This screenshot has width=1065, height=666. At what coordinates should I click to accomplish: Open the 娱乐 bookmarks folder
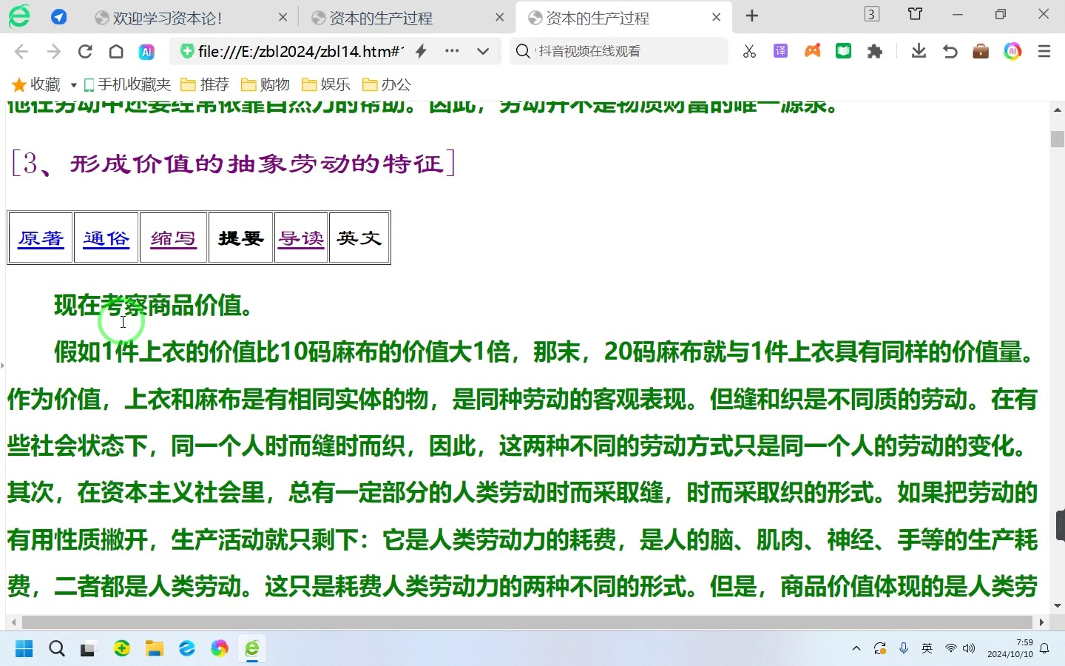click(326, 84)
